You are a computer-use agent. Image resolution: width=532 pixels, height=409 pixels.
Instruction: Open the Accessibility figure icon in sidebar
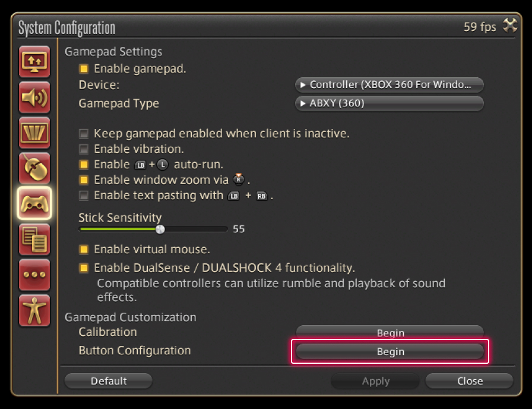click(34, 310)
